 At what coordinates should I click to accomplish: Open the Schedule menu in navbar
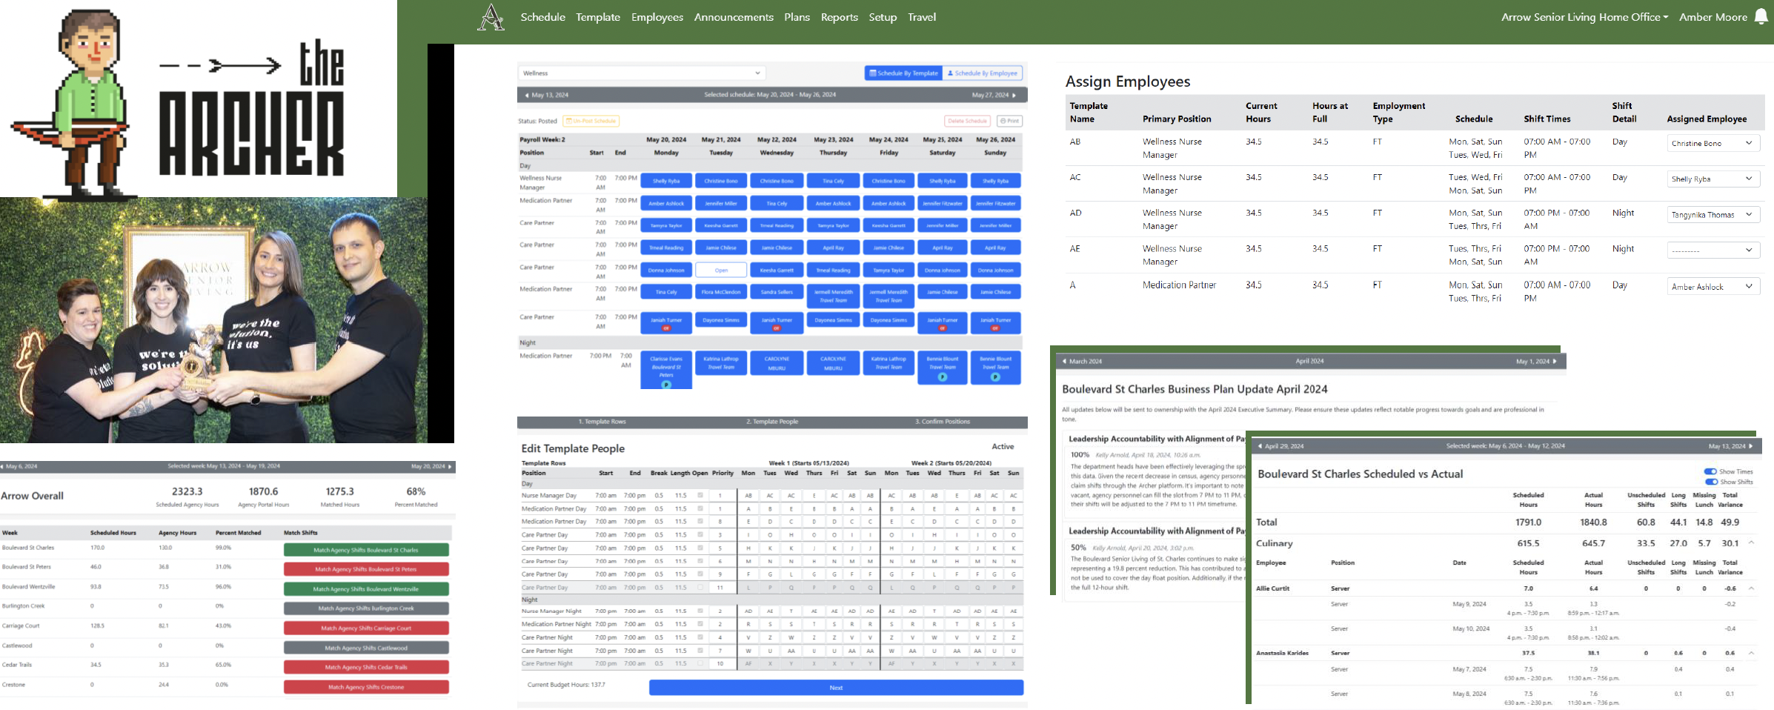pyautogui.click(x=542, y=17)
